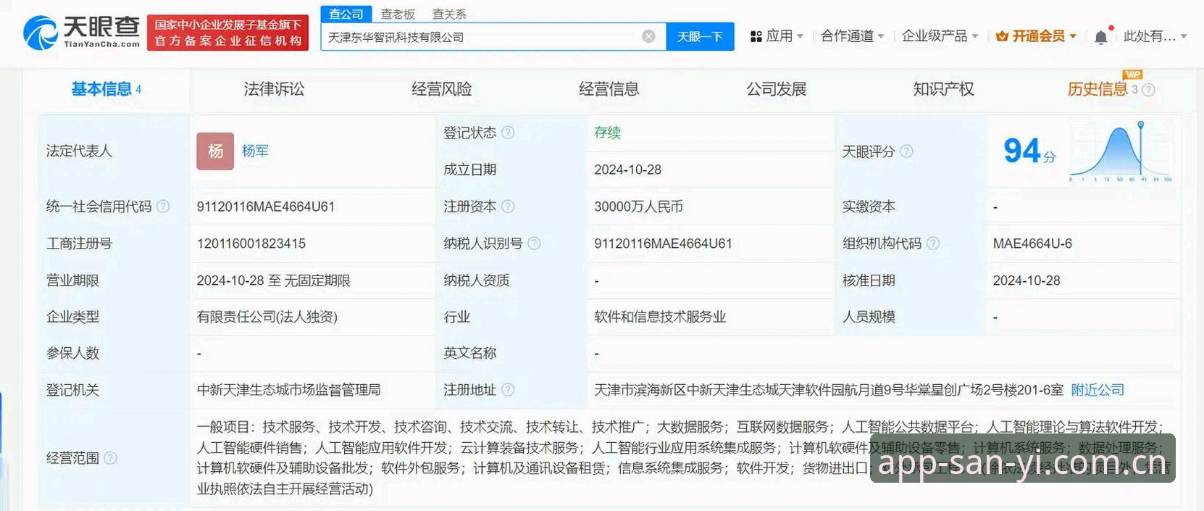Image resolution: width=1204 pixels, height=511 pixels.
Task: Click the 杨 avatar of legal representative
Action: pos(215,151)
